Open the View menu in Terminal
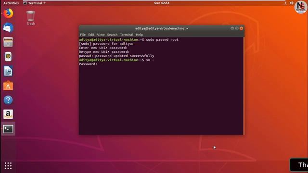Image resolution: width=308 pixels, height=173 pixels. point(101,35)
